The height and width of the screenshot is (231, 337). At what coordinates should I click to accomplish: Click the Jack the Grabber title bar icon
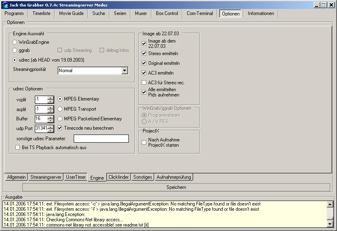coord(4,5)
